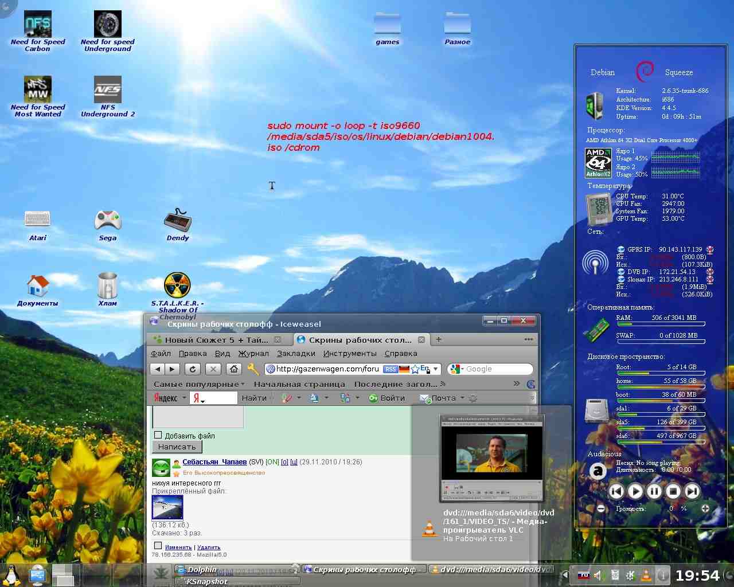The width and height of the screenshot is (734, 587).
Task: Click the German flag icon in address bar
Action: click(404, 369)
